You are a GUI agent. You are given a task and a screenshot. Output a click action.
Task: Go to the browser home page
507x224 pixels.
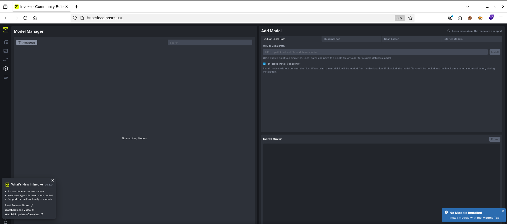tap(35, 18)
